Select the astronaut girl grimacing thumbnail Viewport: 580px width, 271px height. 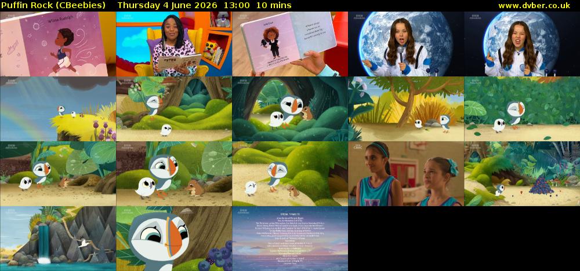point(522,44)
